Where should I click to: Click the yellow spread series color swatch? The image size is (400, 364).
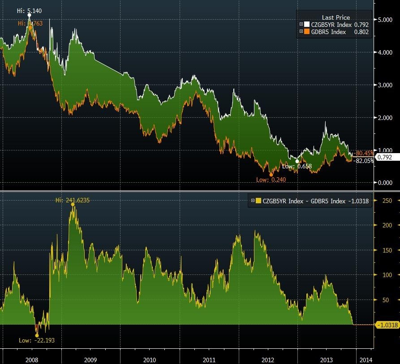coord(258,201)
